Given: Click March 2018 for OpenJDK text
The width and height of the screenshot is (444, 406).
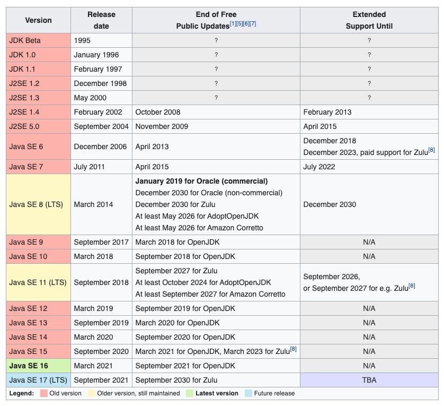Looking at the screenshot, I should tap(177, 242).
